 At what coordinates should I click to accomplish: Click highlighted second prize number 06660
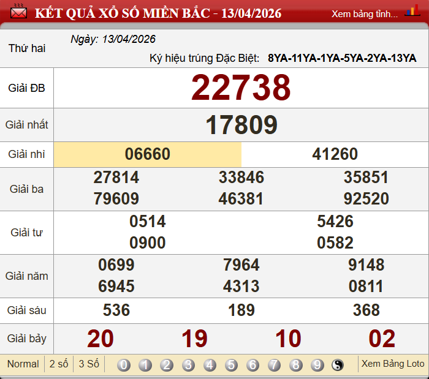[148, 154]
